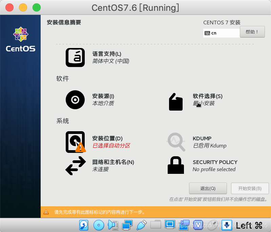Viewport: 271px width, 232px height.
Task: Click the CentOS7.6 [Running] window title
Action: tap(135, 8)
